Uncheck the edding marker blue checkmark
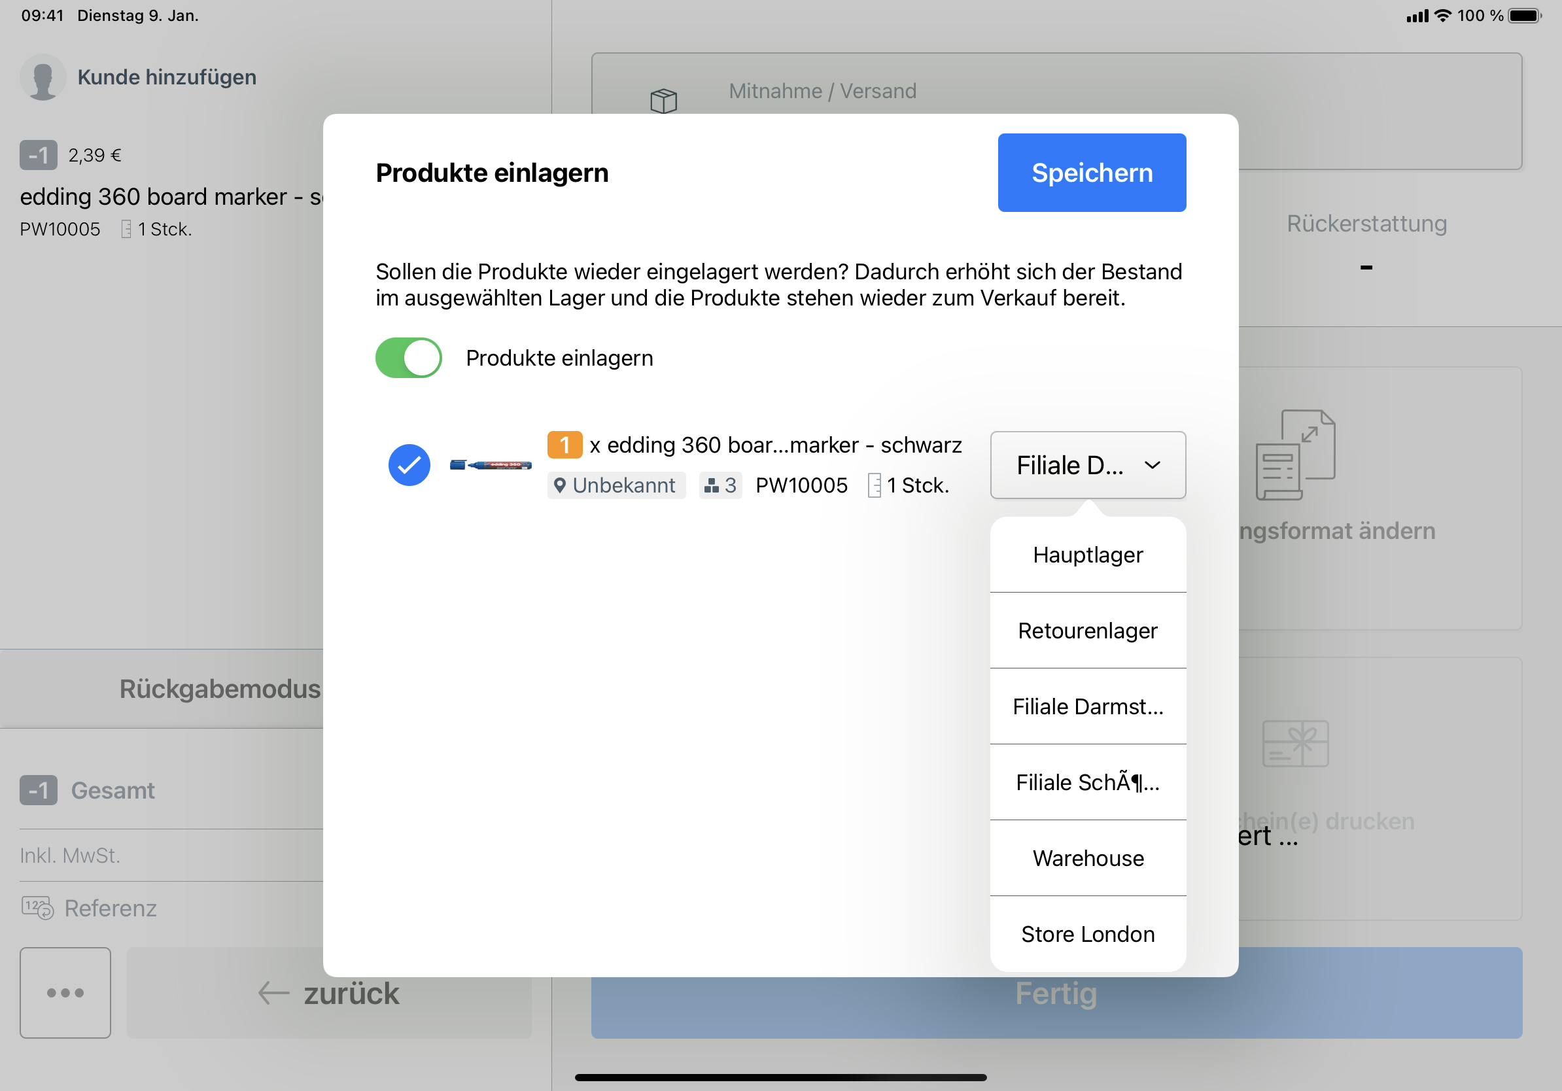 [x=409, y=465]
